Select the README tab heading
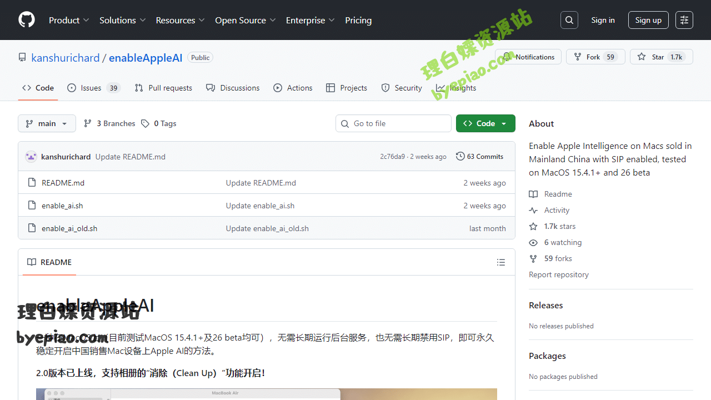The width and height of the screenshot is (711, 400). (x=49, y=262)
